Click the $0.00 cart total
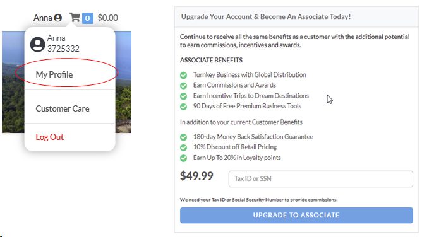Screen dimensions: 422x237 point(107,18)
